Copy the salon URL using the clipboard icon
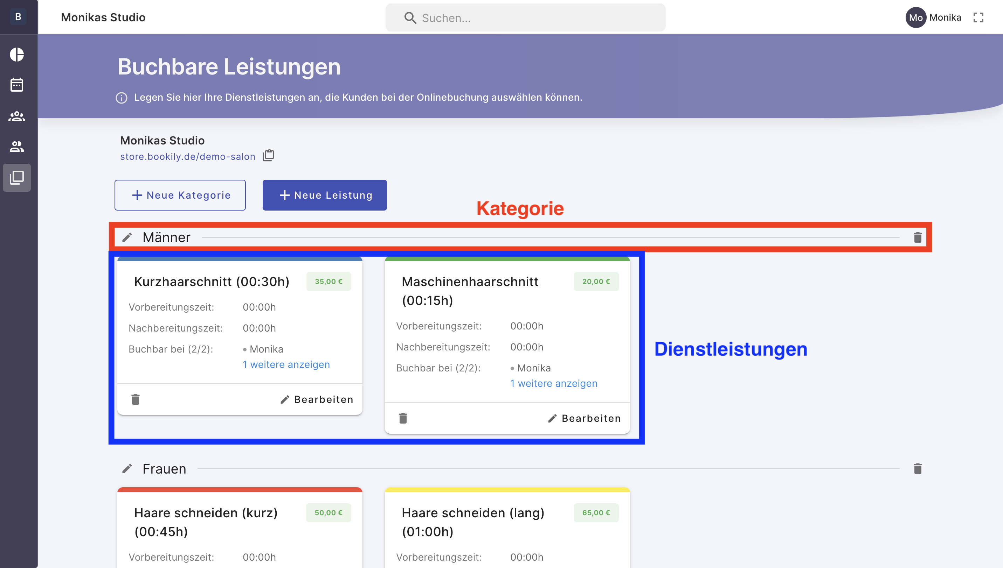Screen dimensions: 1003x568 tap(269, 155)
